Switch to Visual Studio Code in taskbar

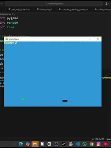pyautogui.click(x=78, y=144)
